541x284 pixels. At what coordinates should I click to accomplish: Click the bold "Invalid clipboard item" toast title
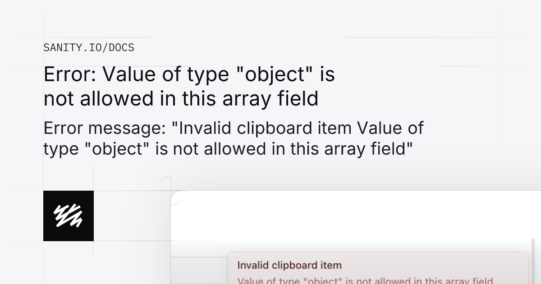(289, 265)
